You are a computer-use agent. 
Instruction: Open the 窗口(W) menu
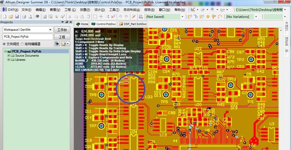tap(164, 10)
